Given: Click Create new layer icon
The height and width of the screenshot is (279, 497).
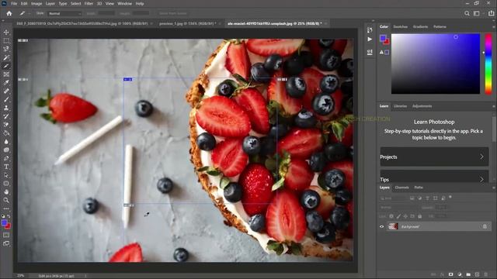Looking at the screenshot, I should click(x=477, y=274).
